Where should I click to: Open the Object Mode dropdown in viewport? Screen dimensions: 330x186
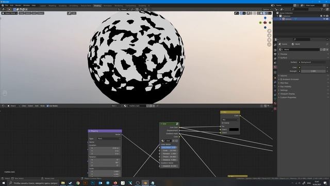(10, 13)
